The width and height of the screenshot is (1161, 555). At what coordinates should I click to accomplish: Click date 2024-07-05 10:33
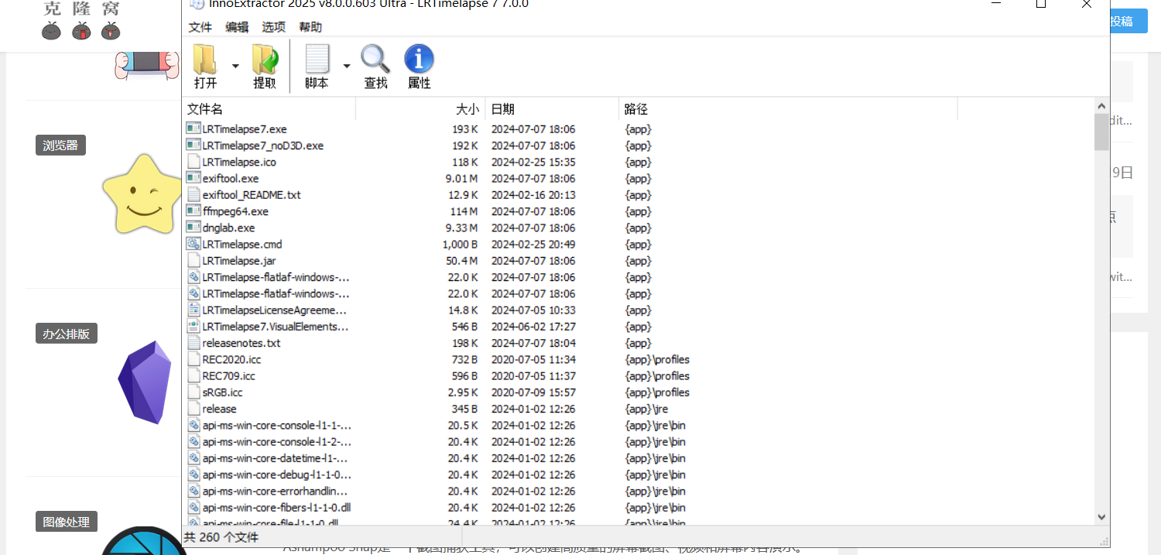pos(533,310)
